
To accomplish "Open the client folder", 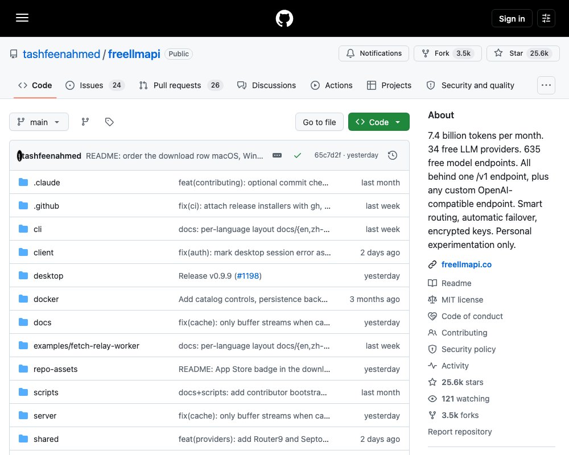I will pos(43,253).
